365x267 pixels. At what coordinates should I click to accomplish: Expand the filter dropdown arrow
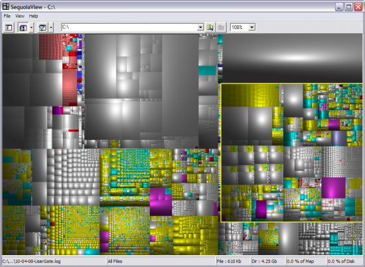click(x=51, y=28)
